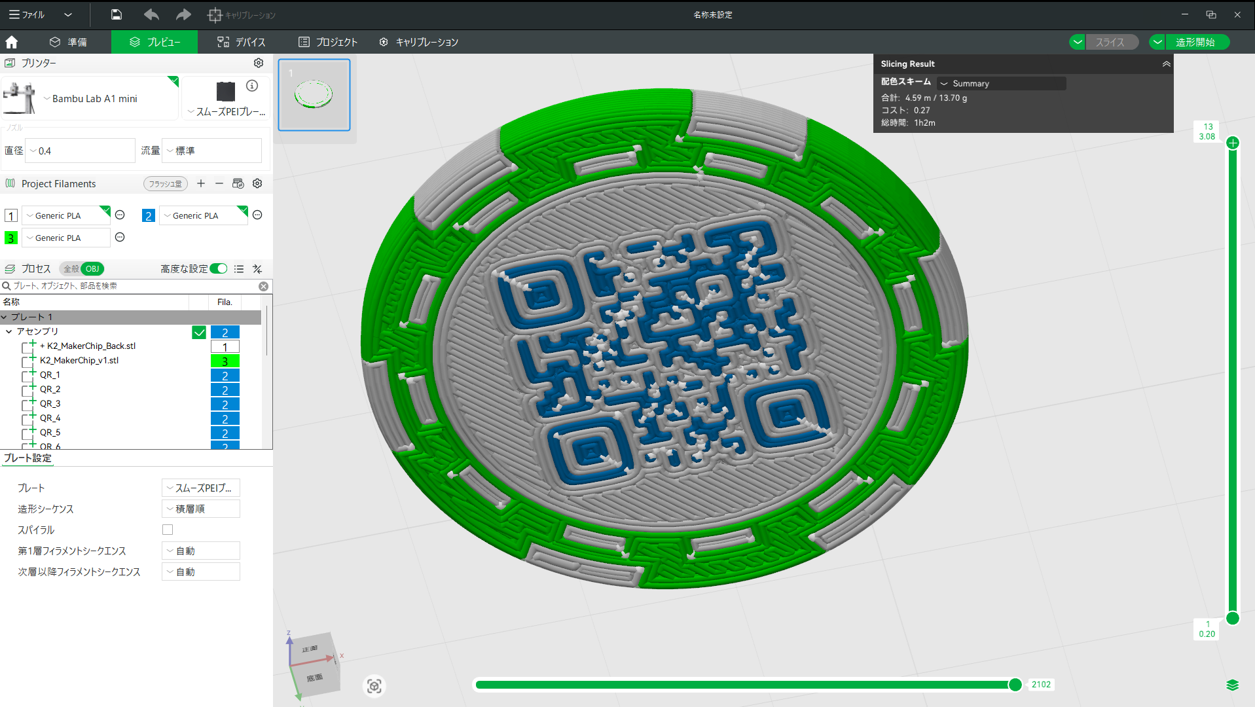Open the フラッシュ量 button

[166, 184]
